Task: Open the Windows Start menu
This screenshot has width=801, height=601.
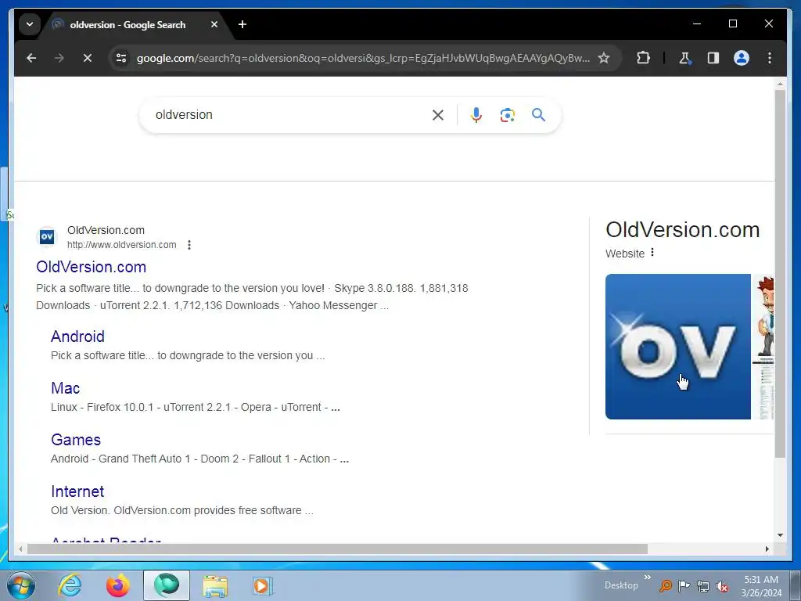Action: tap(20, 585)
